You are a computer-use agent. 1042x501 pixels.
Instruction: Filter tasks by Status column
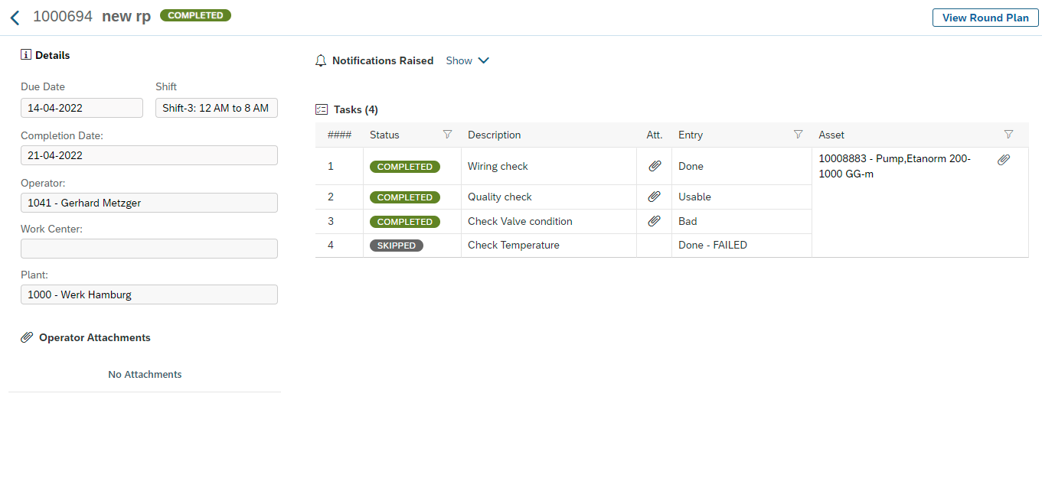click(x=448, y=135)
